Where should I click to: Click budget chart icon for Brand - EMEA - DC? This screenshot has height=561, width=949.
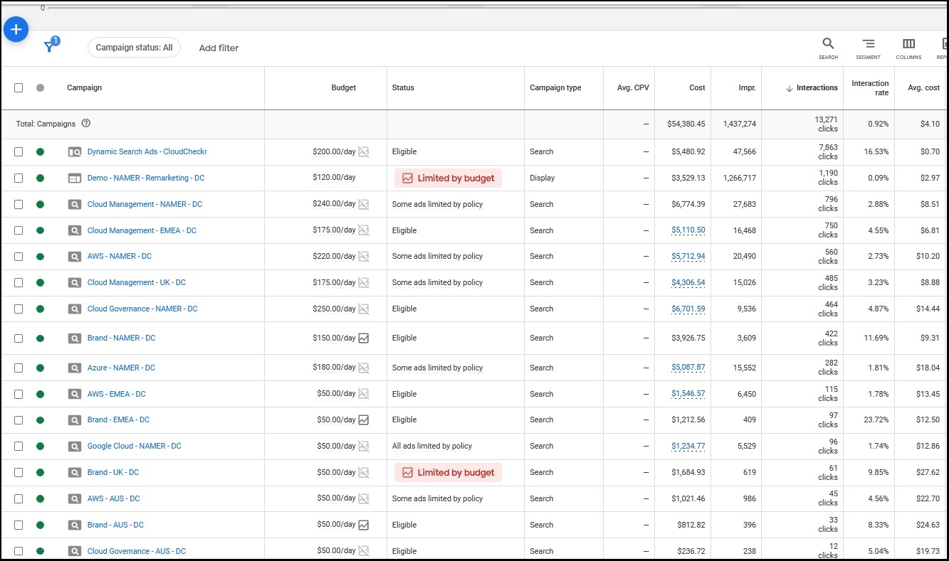(364, 420)
